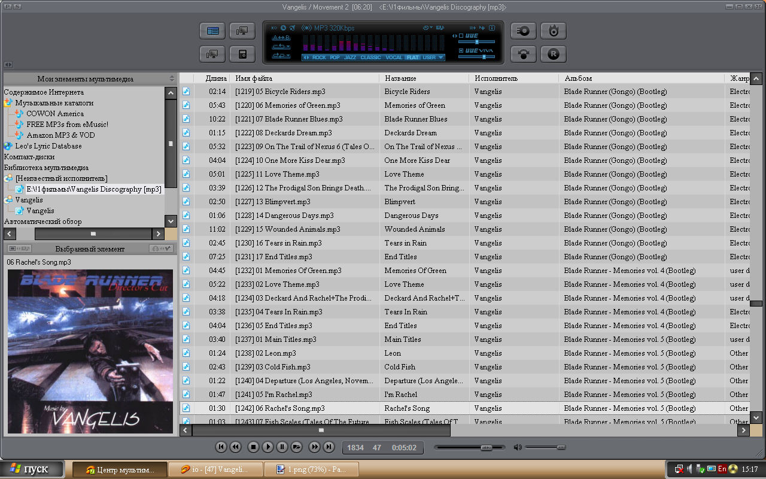Image resolution: width=766 pixels, height=479 pixels.
Task: Select [Неизвестный исполнитель] tree node
Action: (61, 178)
